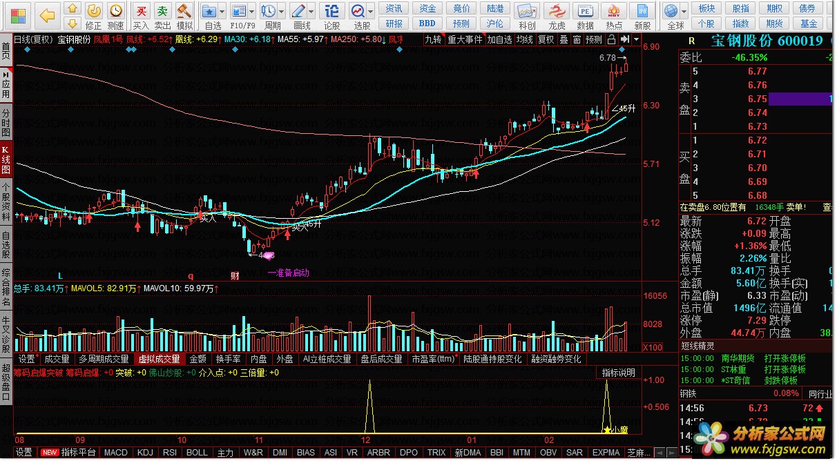Click the 宝钢股份 600019 title
The height and width of the screenshot is (461, 837).
(x=766, y=41)
